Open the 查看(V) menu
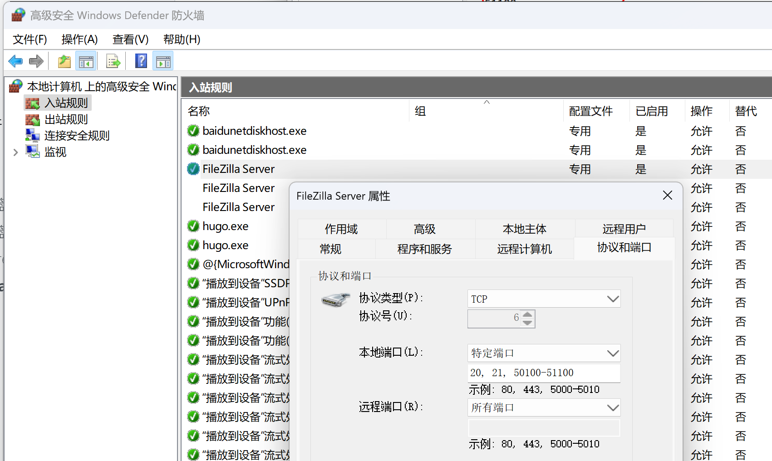This screenshot has height=461, width=772. 131,39
